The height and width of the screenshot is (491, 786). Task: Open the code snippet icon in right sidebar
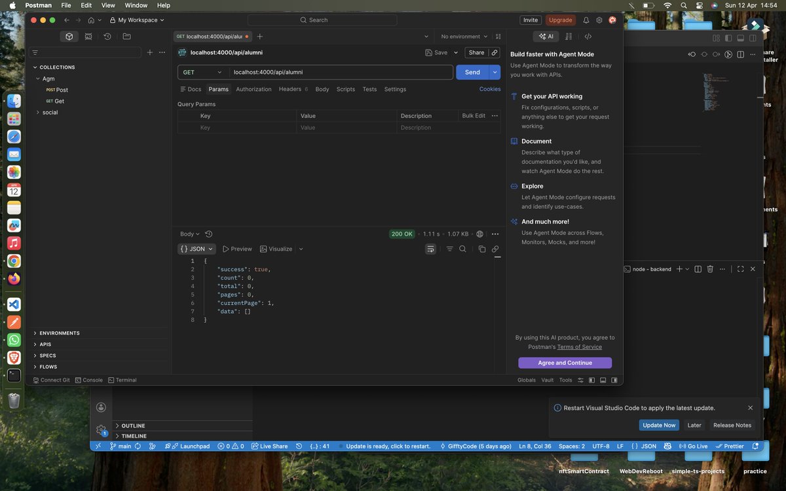click(x=588, y=37)
